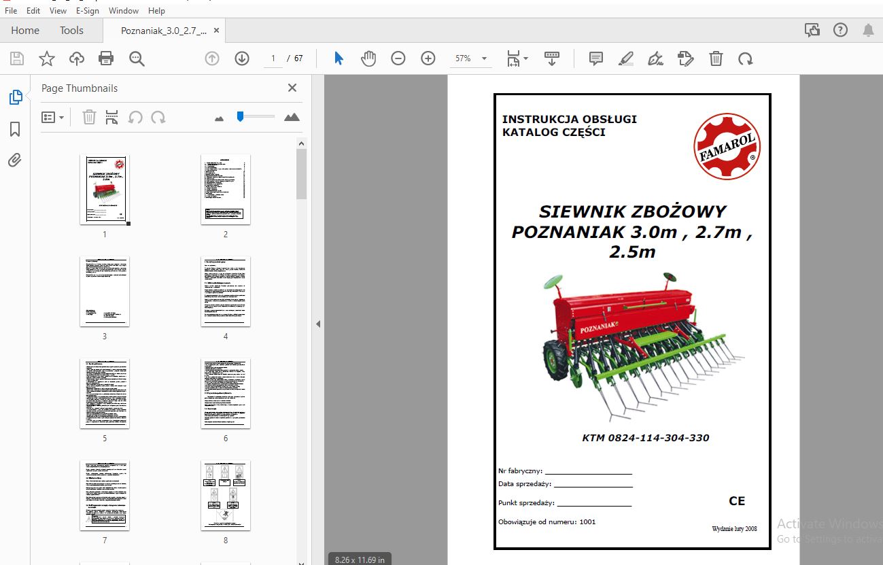Click the fit page scrolling icon
883x565 pixels.
pos(513,58)
